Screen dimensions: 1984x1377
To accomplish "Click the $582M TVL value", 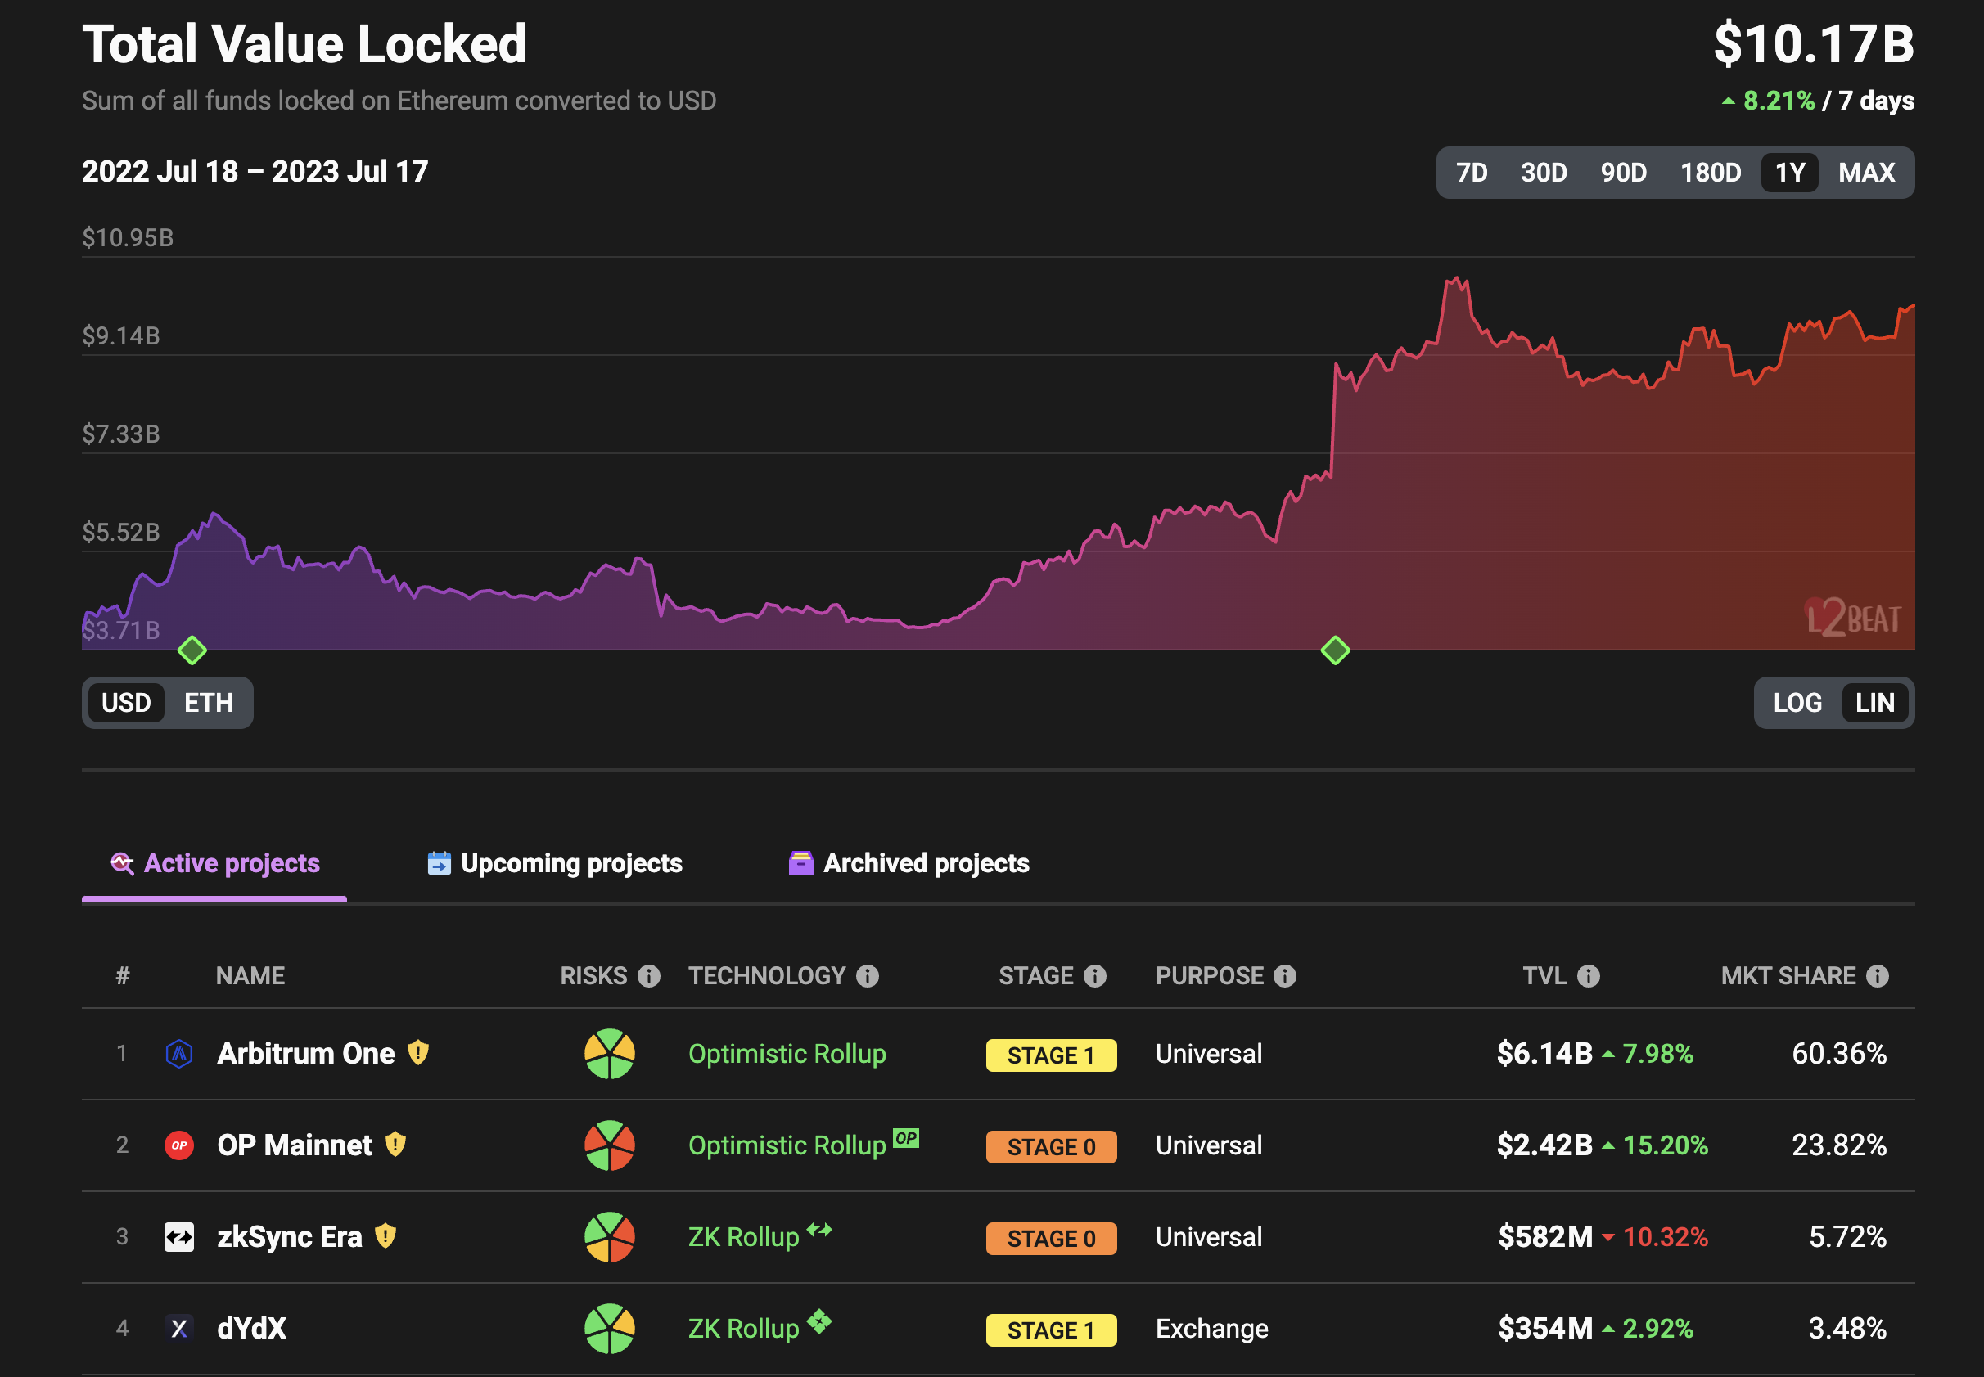I will click(1545, 1237).
